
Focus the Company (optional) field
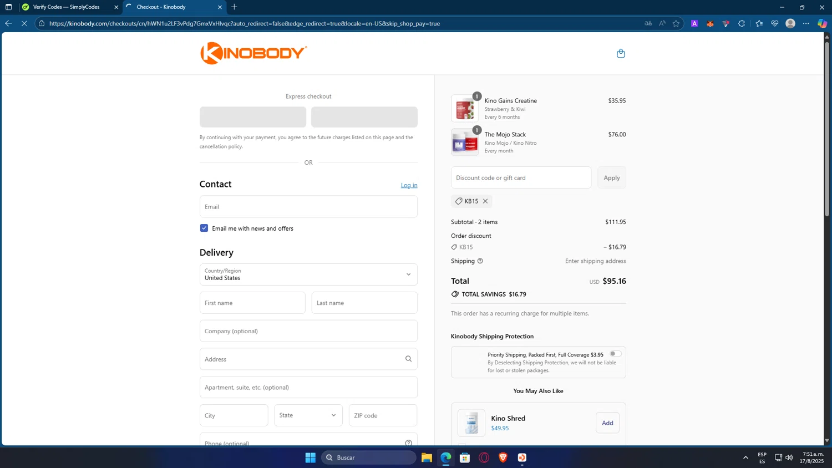[x=308, y=331]
